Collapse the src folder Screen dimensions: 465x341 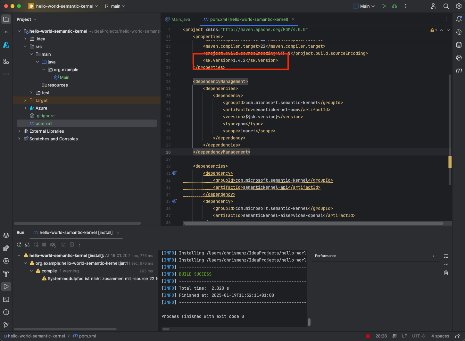[25, 46]
